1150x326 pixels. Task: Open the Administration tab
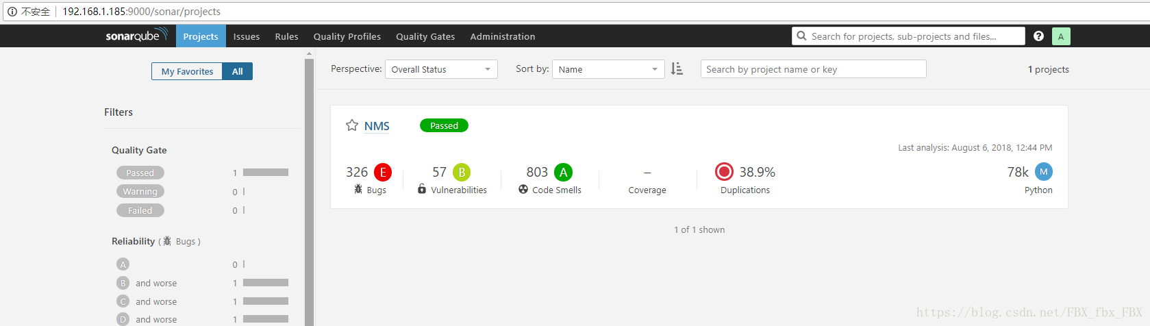pyautogui.click(x=503, y=36)
